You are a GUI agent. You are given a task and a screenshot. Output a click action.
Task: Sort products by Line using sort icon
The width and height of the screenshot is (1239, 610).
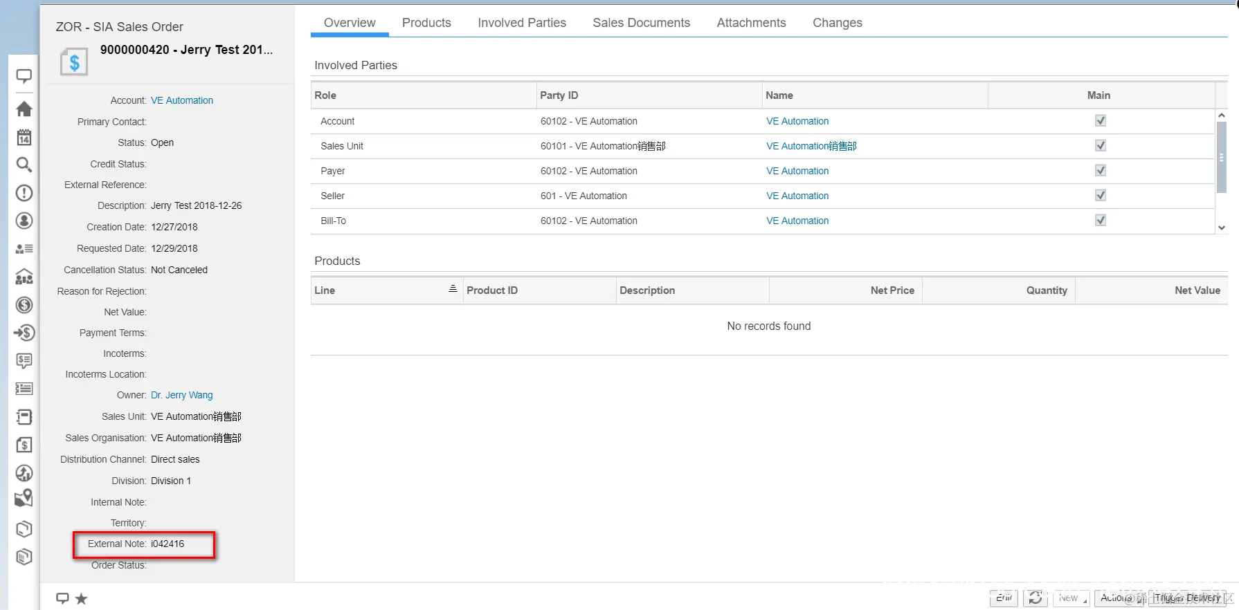pyautogui.click(x=453, y=289)
